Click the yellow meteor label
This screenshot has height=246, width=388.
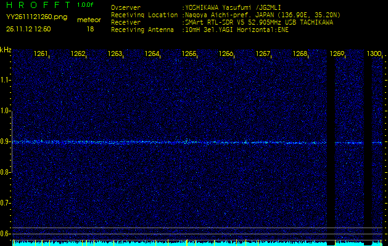pos(89,20)
